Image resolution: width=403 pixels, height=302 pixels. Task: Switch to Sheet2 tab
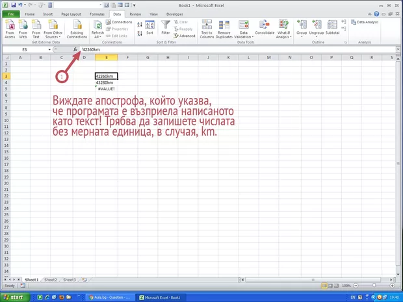tap(51, 280)
